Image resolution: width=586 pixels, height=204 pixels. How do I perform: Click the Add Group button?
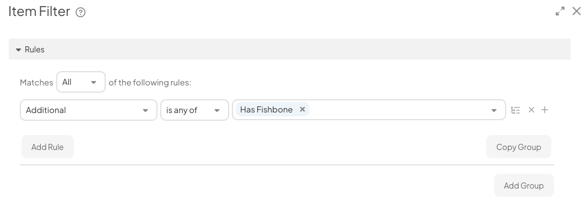pos(524,185)
